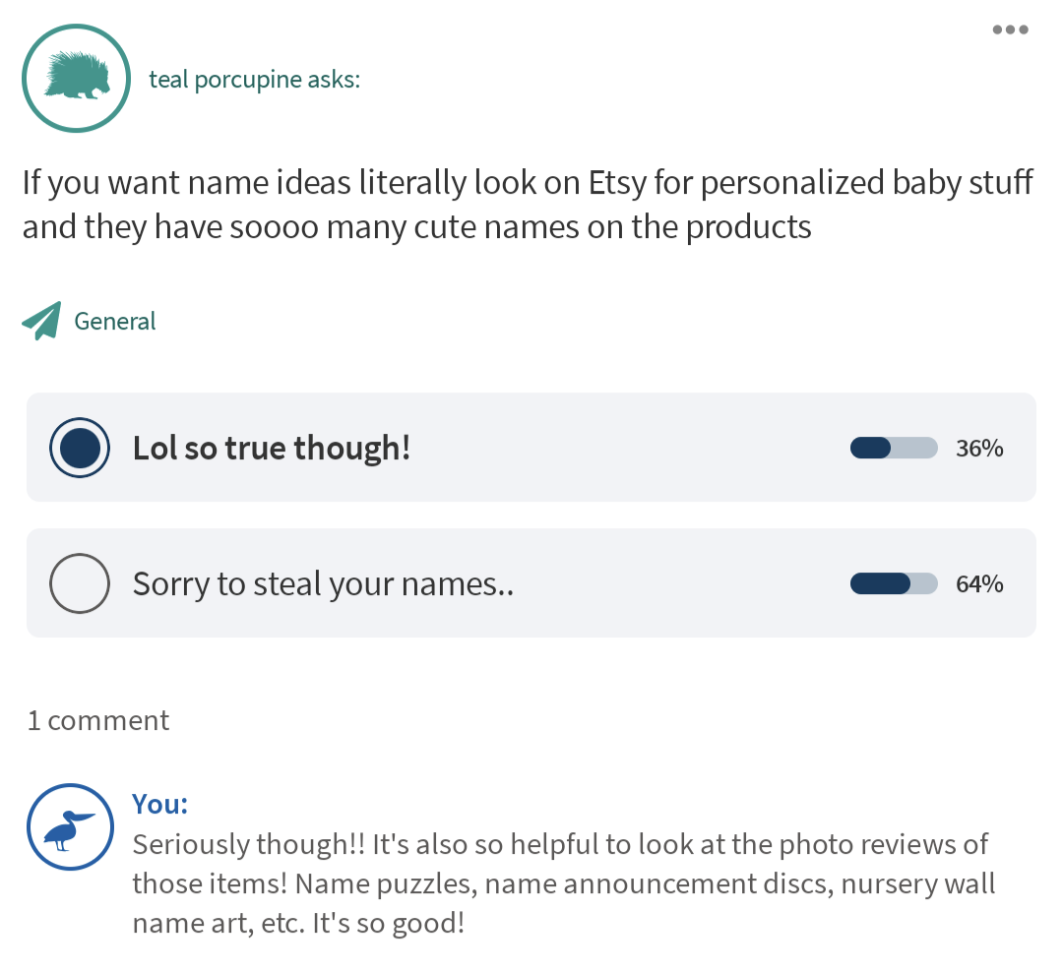
Task: Open the General category label
Action: pyautogui.click(x=115, y=322)
